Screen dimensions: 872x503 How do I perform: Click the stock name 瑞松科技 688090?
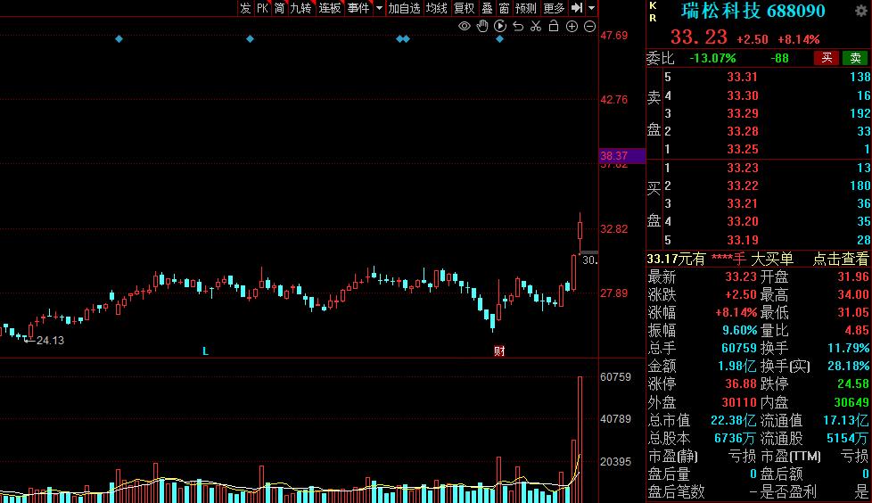click(x=753, y=11)
